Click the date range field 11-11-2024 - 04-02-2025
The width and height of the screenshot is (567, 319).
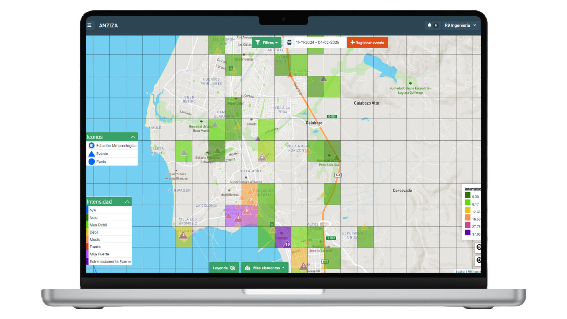click(320, 43)
